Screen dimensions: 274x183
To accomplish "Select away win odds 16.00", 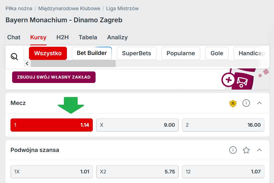I will pos(223,125).
